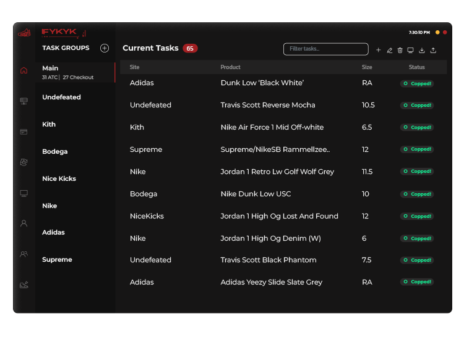Click the export upload icon
This screenshot has width=464, height=337.
pos(433,50)
